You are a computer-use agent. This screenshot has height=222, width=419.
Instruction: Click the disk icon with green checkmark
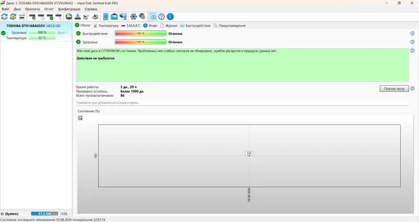[x=50, y=17]
